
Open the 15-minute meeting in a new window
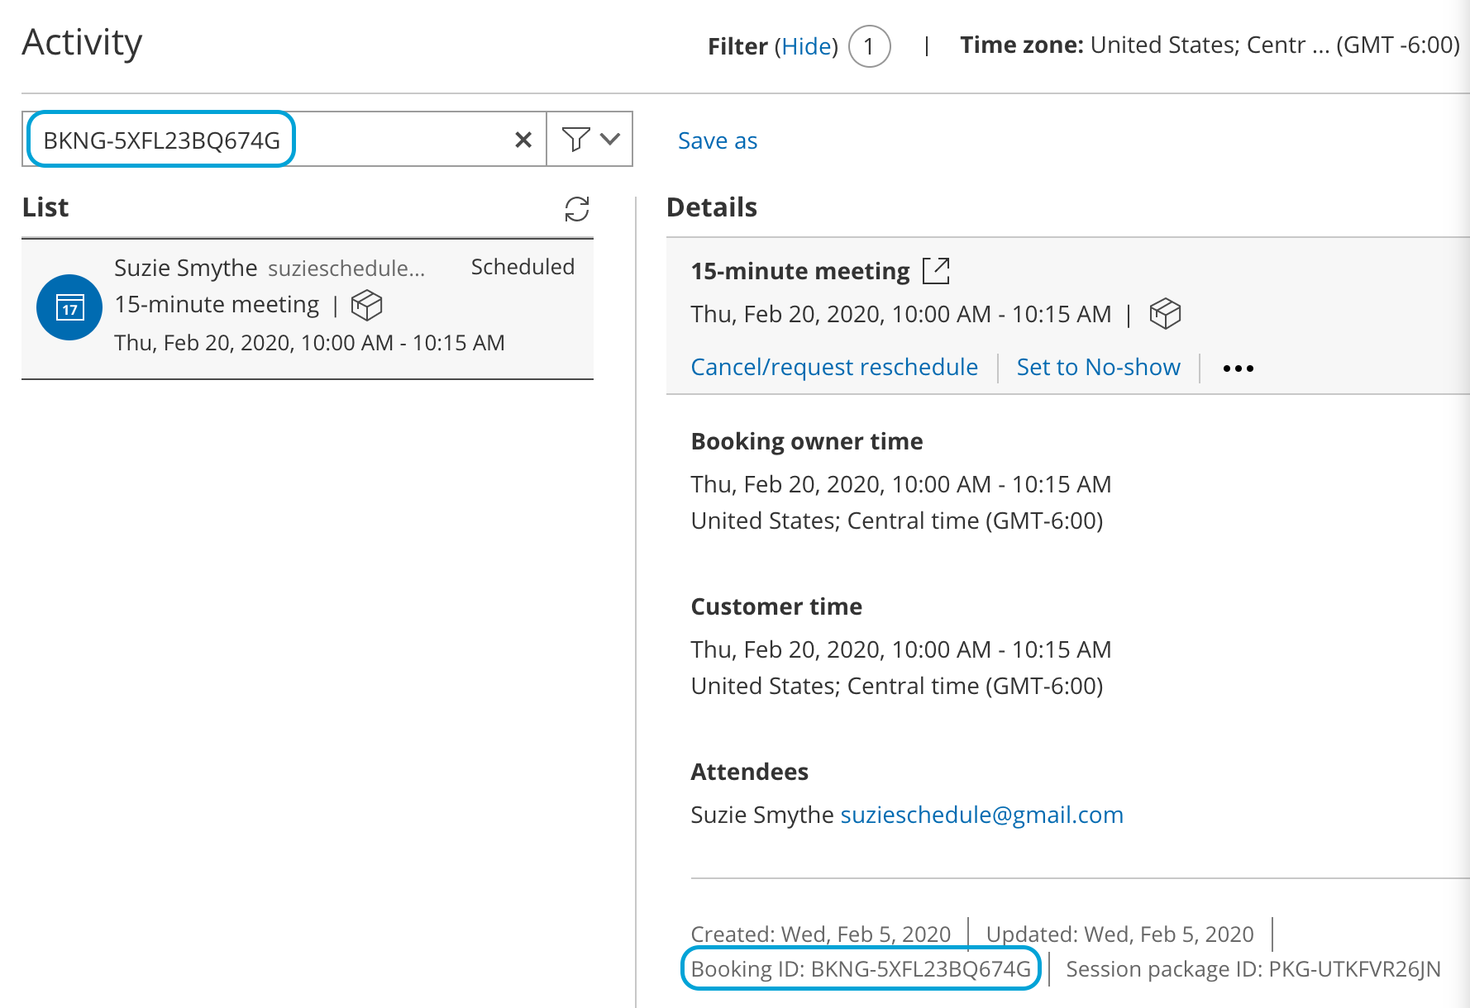click(936, 271)
